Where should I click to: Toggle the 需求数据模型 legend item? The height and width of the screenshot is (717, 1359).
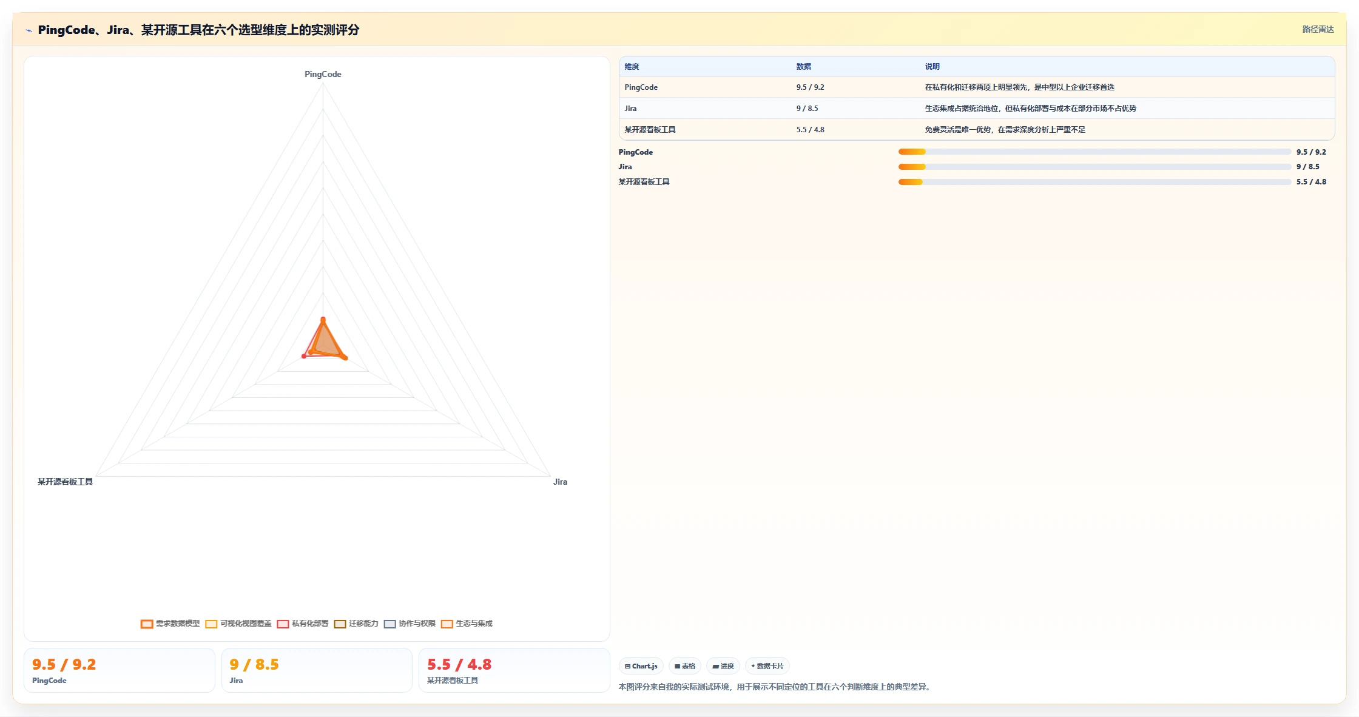[x=170, y=624]
